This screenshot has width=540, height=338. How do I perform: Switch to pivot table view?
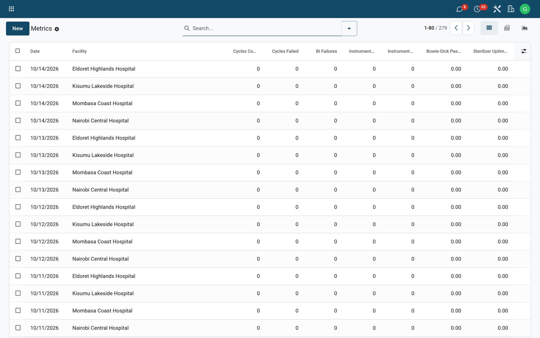[507, 28]
